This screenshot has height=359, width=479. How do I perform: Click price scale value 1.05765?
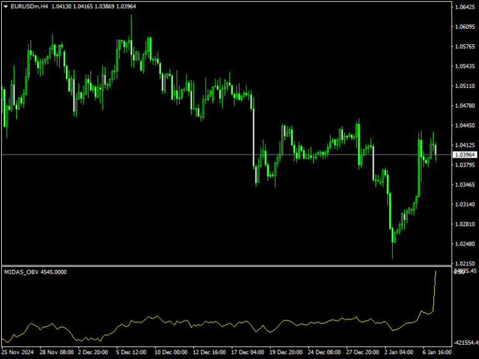click(x=465, y=46)
